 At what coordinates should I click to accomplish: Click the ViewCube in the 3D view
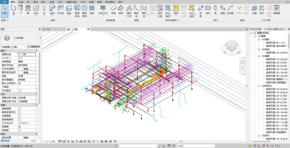click(x=231, y=46)
